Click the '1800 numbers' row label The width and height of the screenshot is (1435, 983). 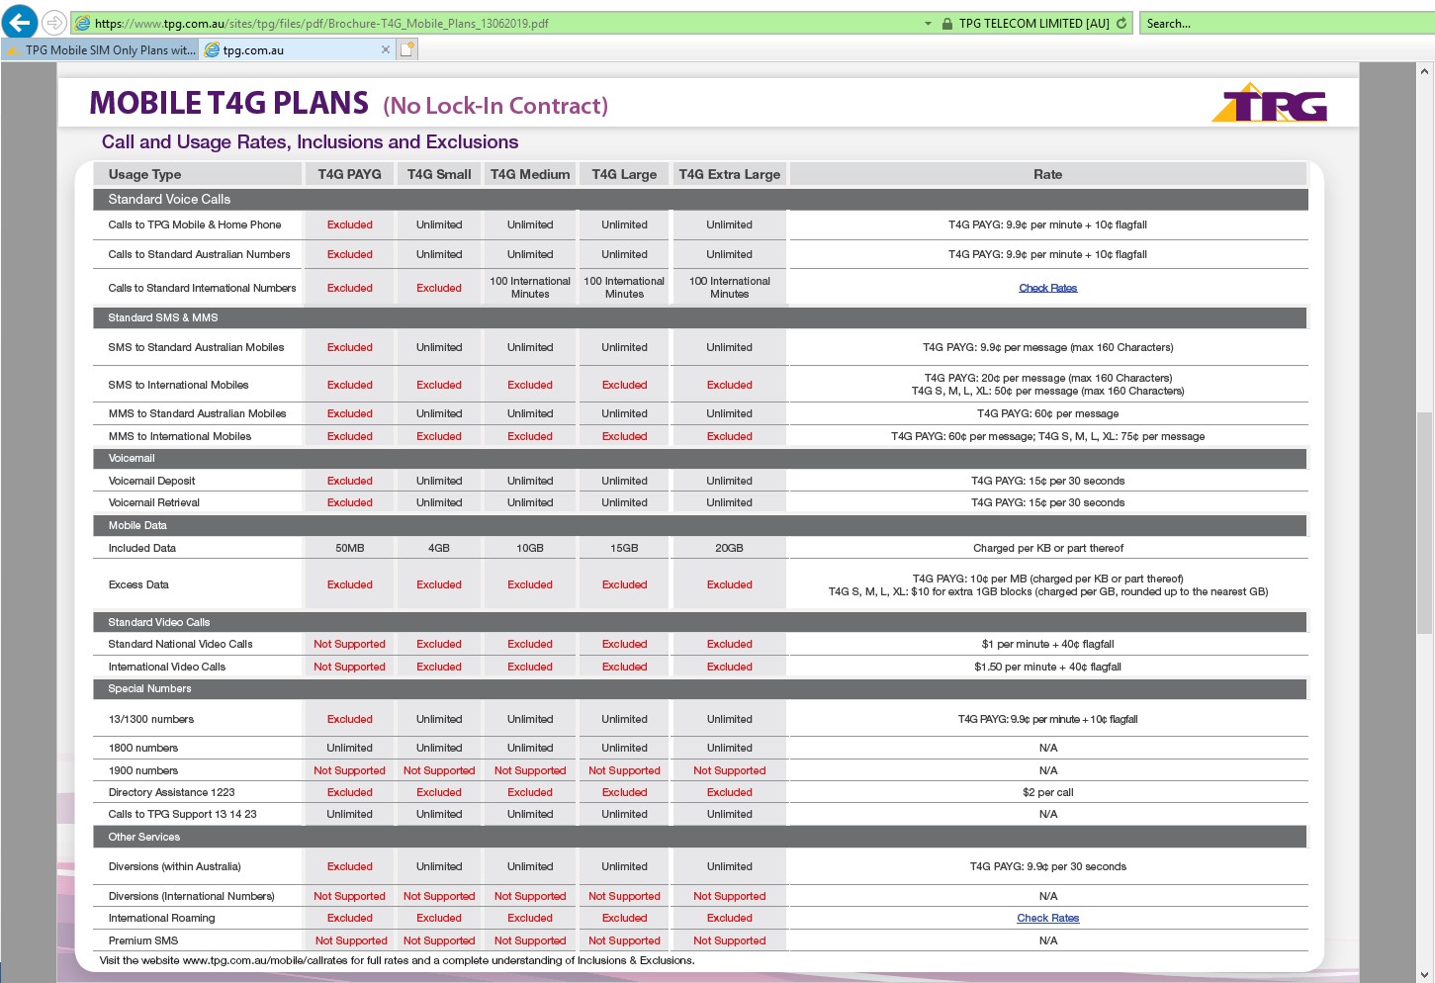(x=142, y=748)
